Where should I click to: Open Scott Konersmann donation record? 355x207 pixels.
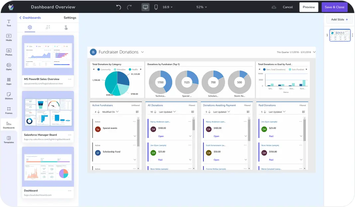[215, 145]
